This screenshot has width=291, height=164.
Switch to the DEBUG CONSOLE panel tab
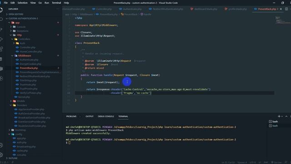click(106, 117)
